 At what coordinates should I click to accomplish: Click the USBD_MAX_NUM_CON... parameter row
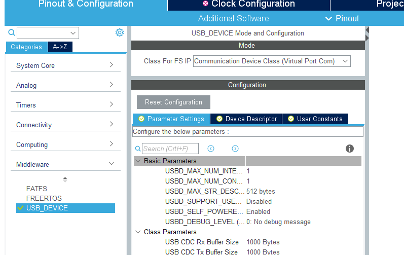point(247,181)
